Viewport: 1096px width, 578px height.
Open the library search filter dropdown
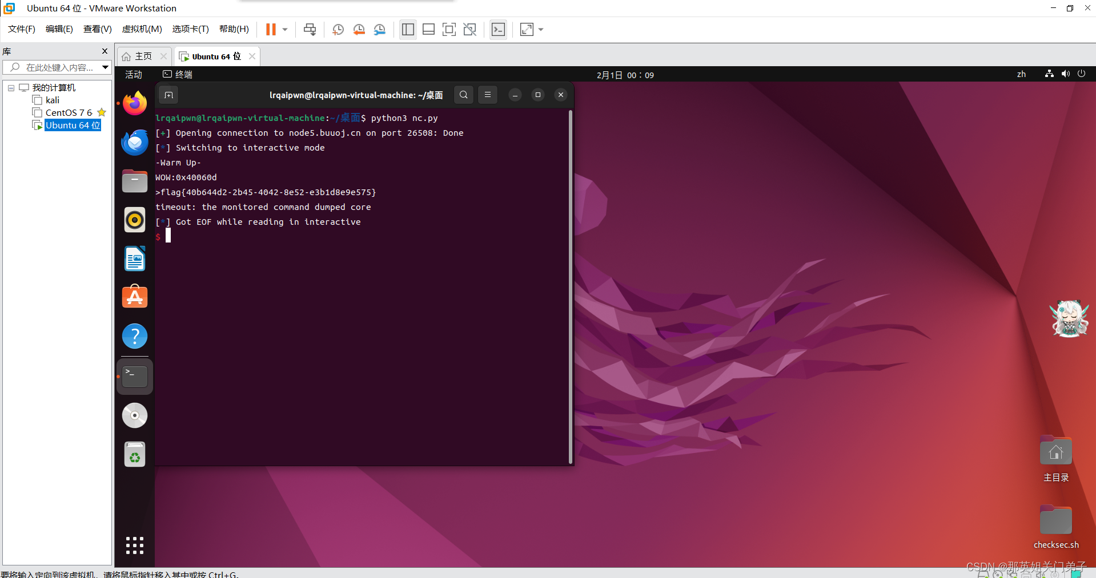[x=105, y=67]
